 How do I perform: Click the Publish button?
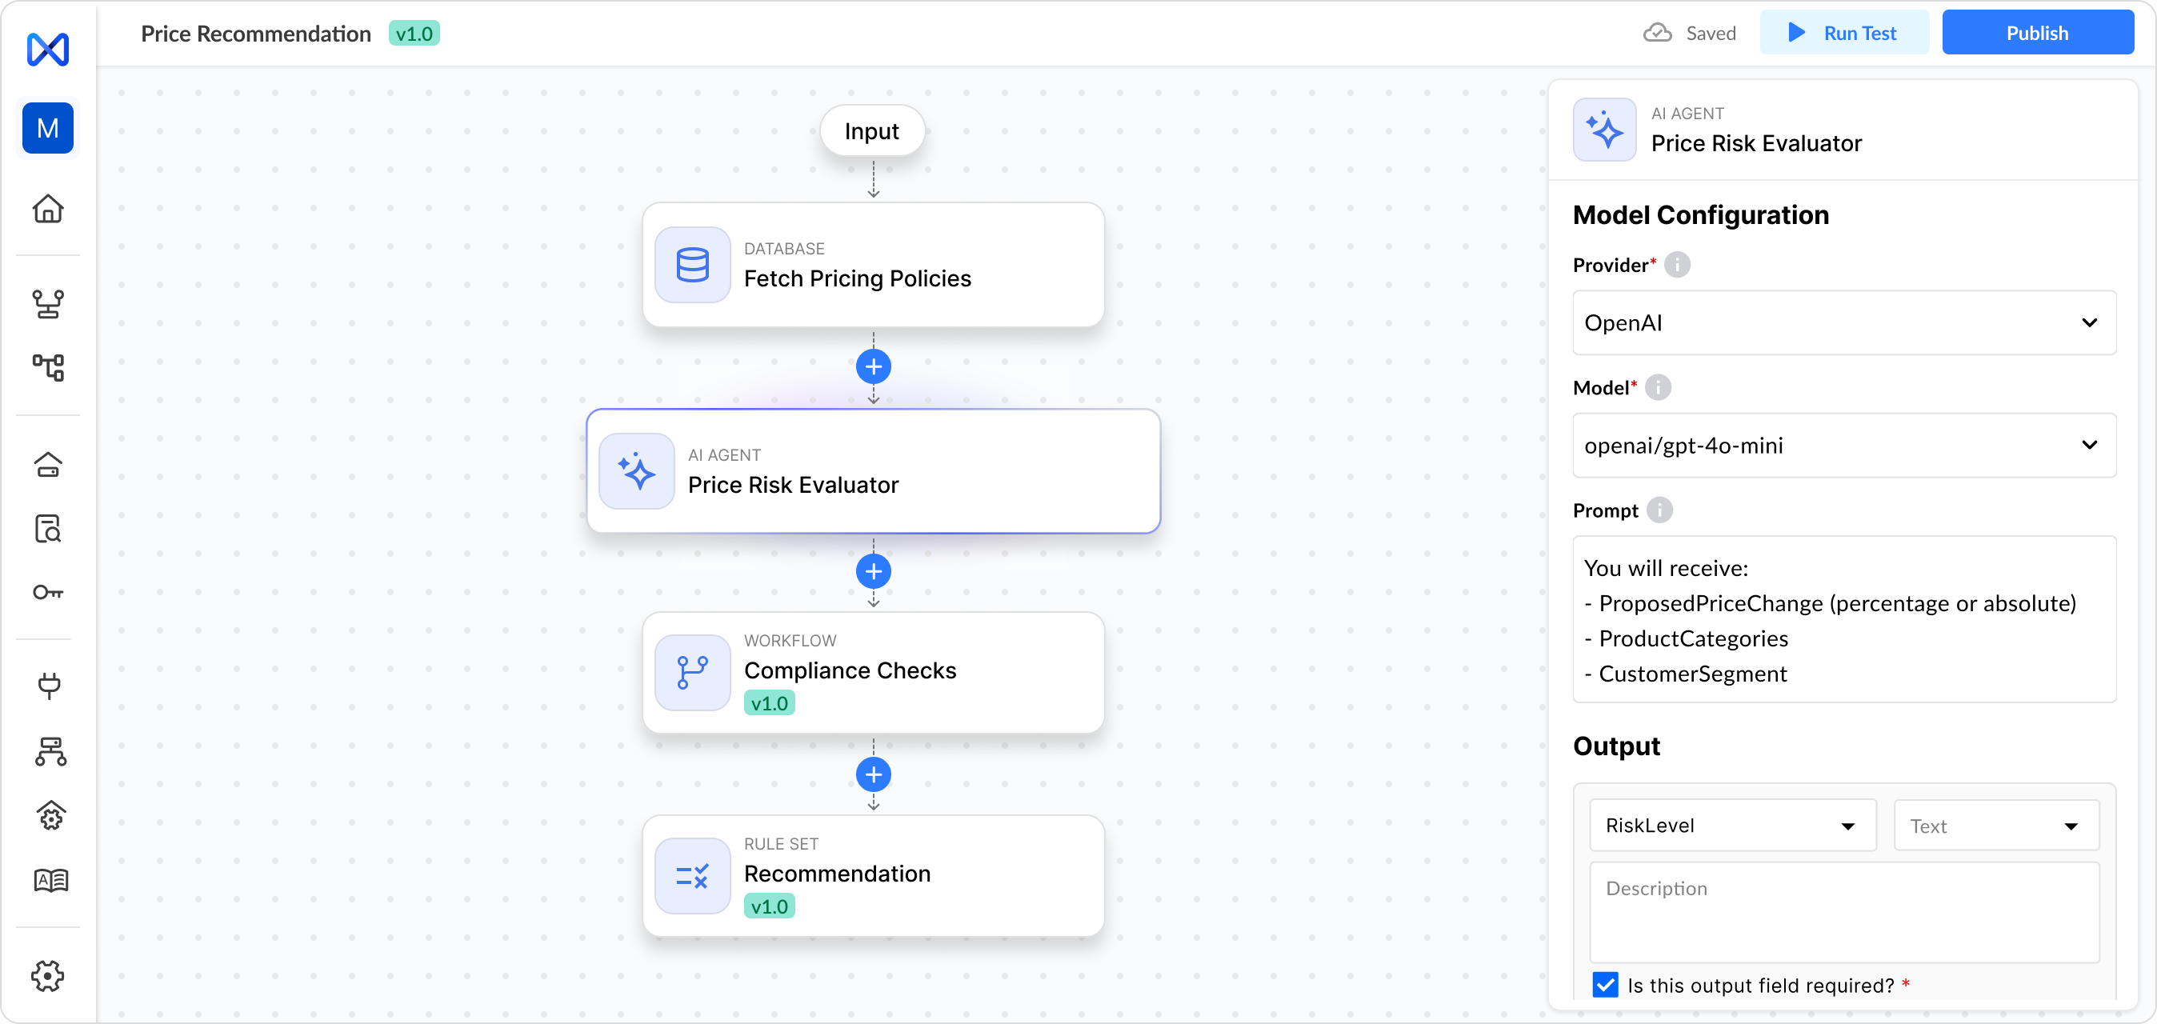tap(2036, 33)
